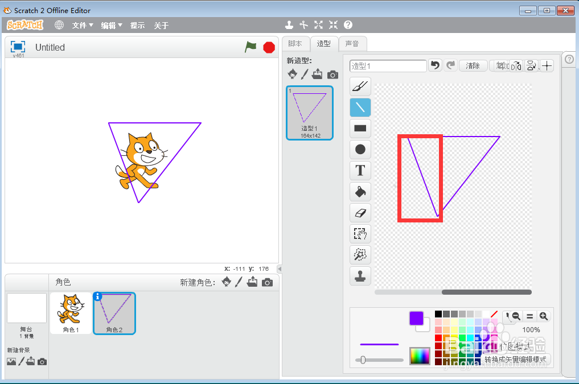This screenshot has width=579, height=384.
Task: Upload sprite from file
Action: [252, 282]
